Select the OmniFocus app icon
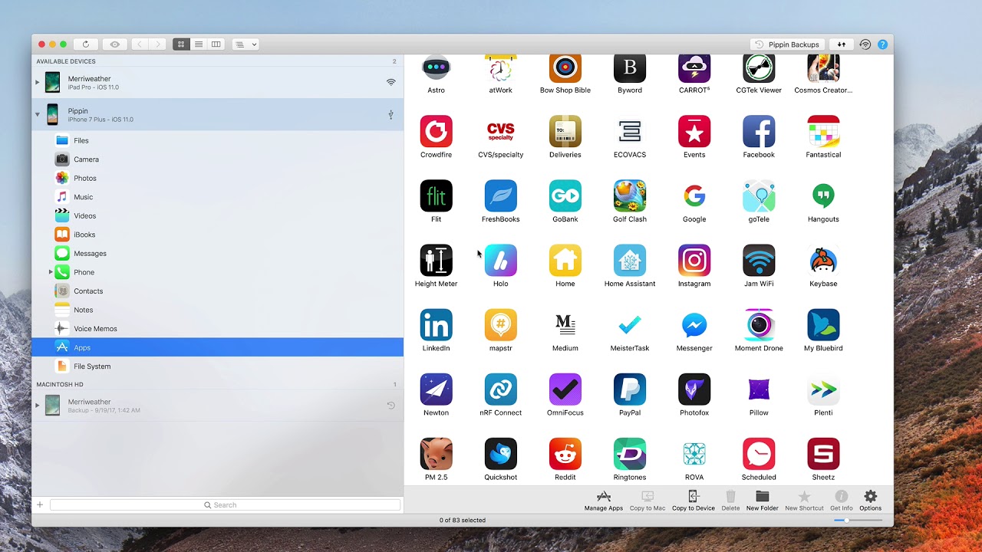Screen dimensions: 982x552 pos(565,389)
